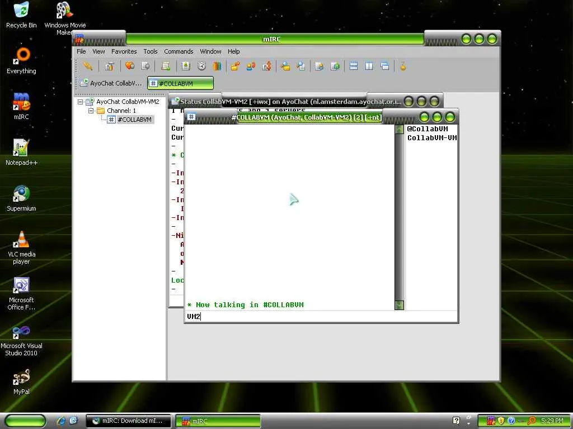Open the Favorites heart toolbar icon
This screenshot has height=429, width=573.
(x=130, y=66)
